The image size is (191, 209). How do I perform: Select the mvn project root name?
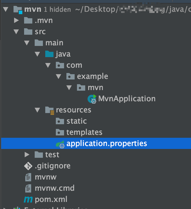pyautogui.click(x=33, y=9)
